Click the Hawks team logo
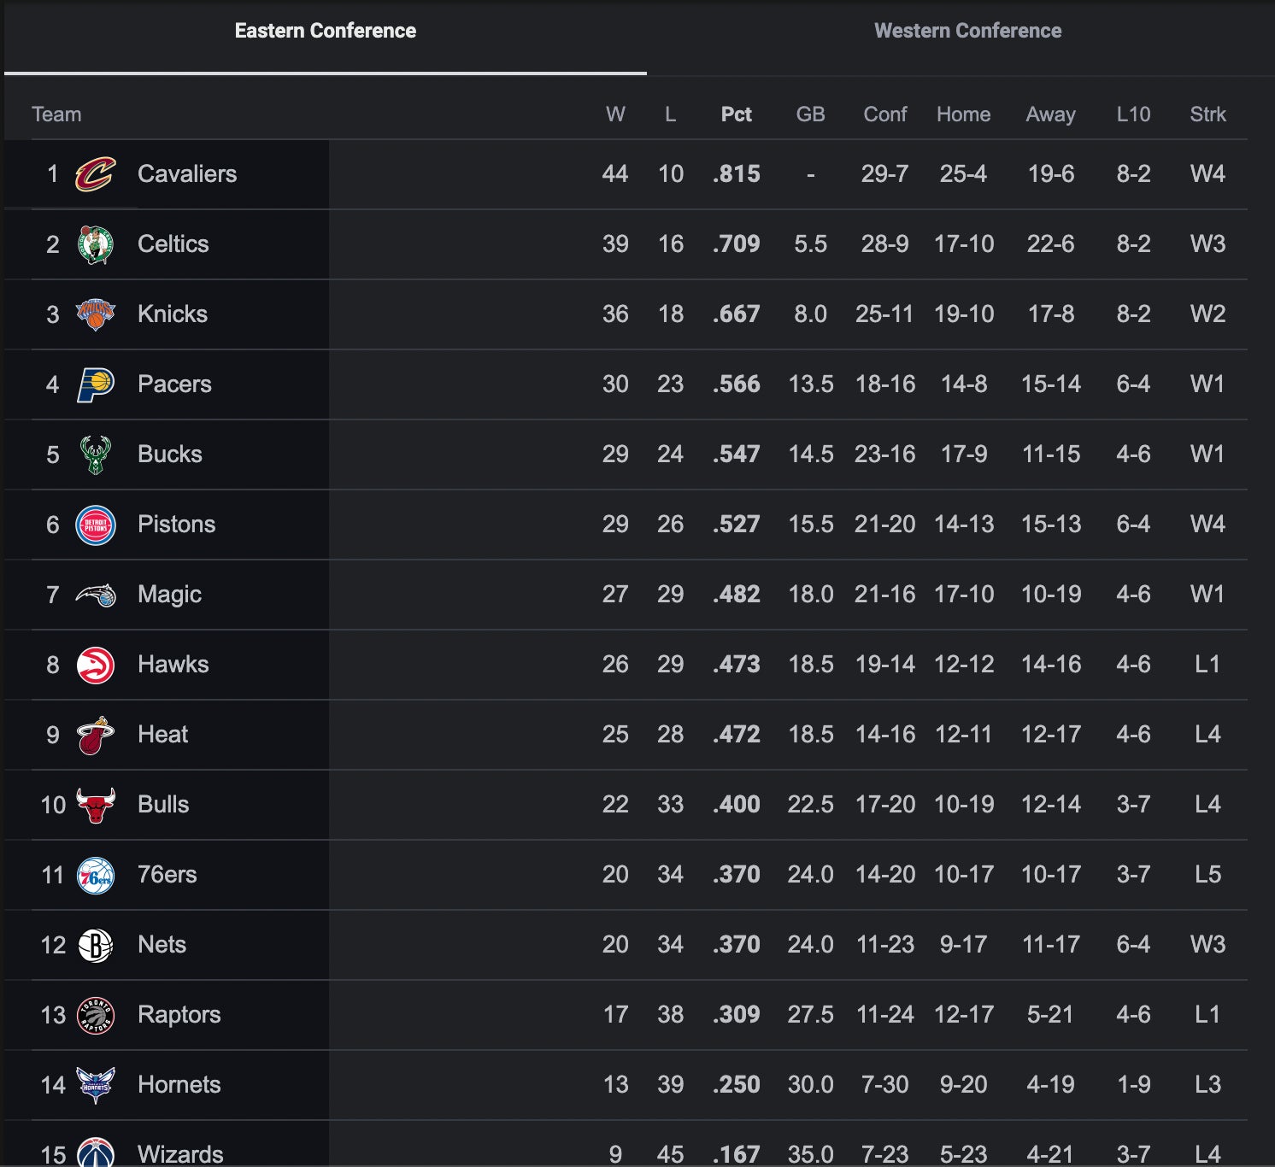Screen dimensions: 1275x1167 point(95,665)
